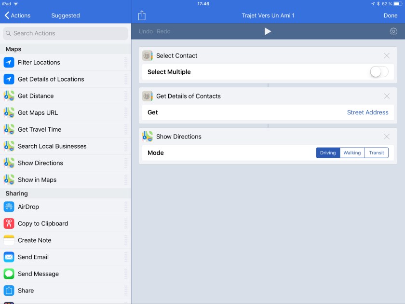Remove the Show Directions action
The width and height of the screenshot is (405, 304).
click(386, 137)
